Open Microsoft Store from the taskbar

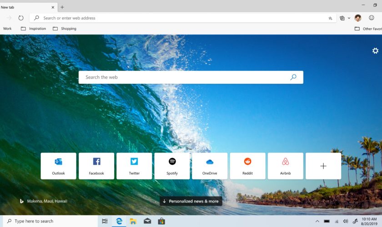161,221
